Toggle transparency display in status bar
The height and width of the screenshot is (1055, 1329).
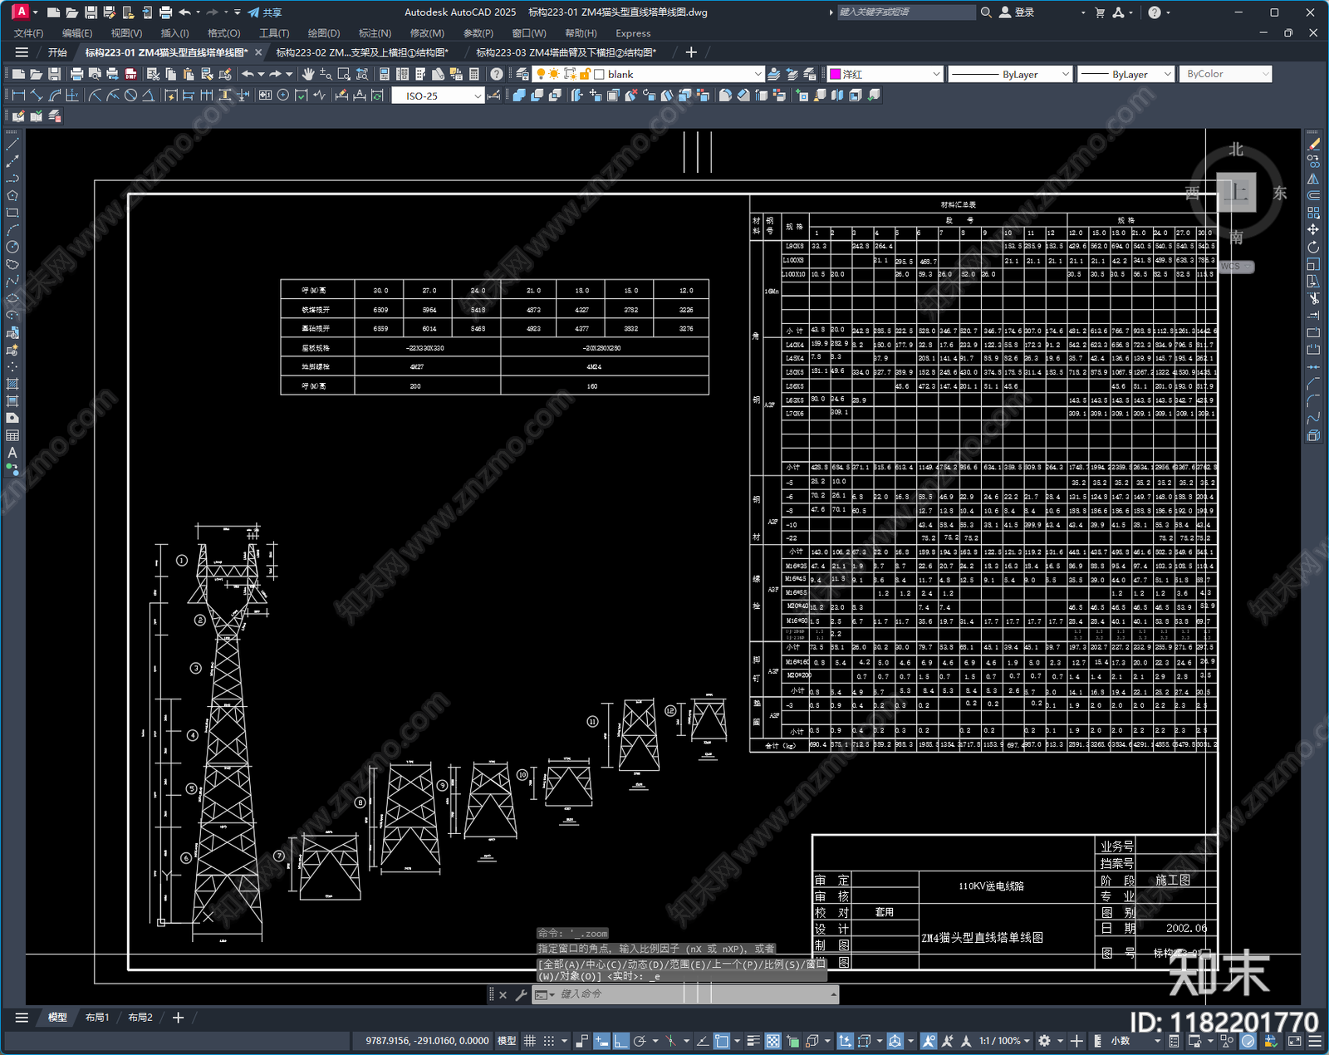772,1041
